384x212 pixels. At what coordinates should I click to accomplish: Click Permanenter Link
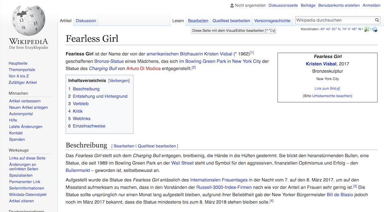25,182
